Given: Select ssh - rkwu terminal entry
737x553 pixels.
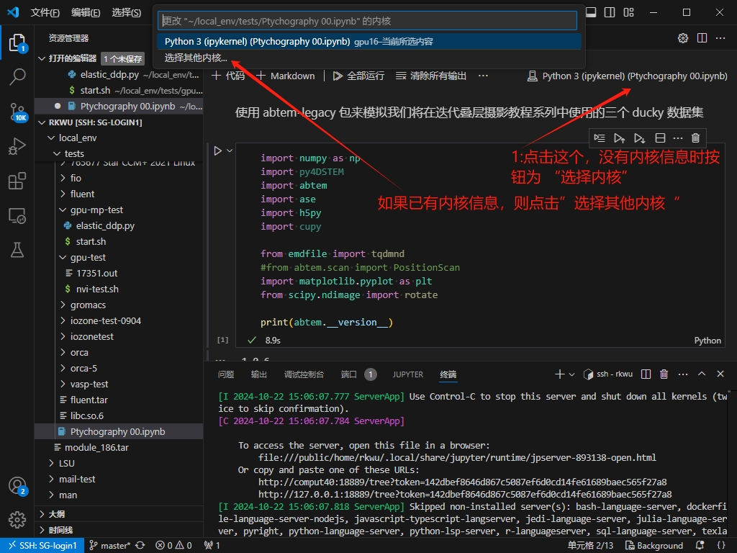Looking at the screenshot, I should (608, 374).
